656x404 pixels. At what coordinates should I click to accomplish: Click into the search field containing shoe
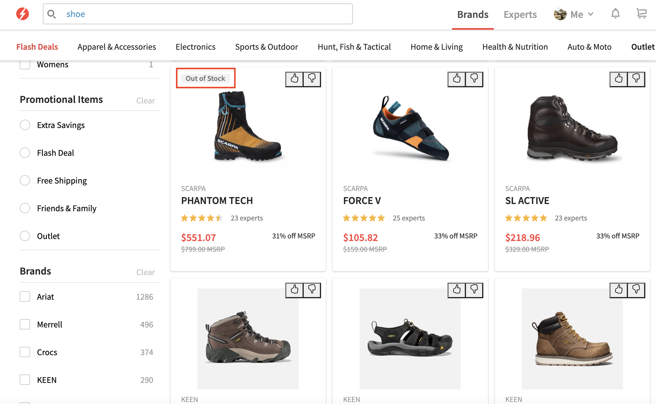click(x=198, y=14)
